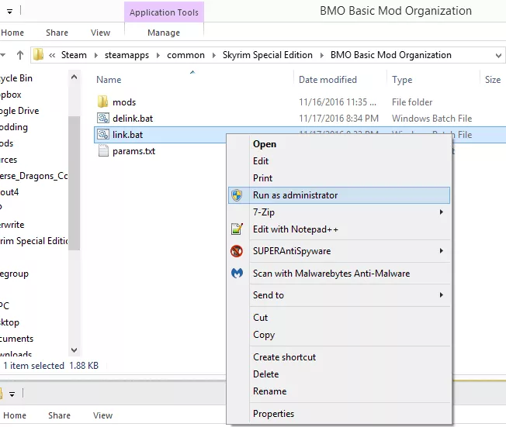Image resolution: width=506 pixels, height=427 pixels.
Task: Expand the address bar history dropdown
Action: point(498,56)
